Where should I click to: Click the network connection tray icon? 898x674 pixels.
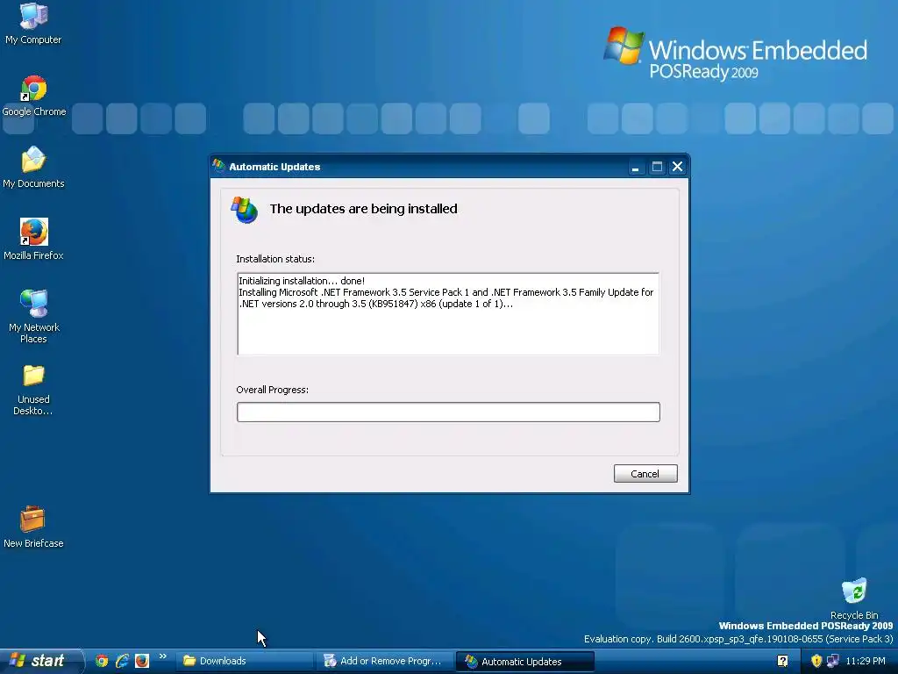(833, 662)
